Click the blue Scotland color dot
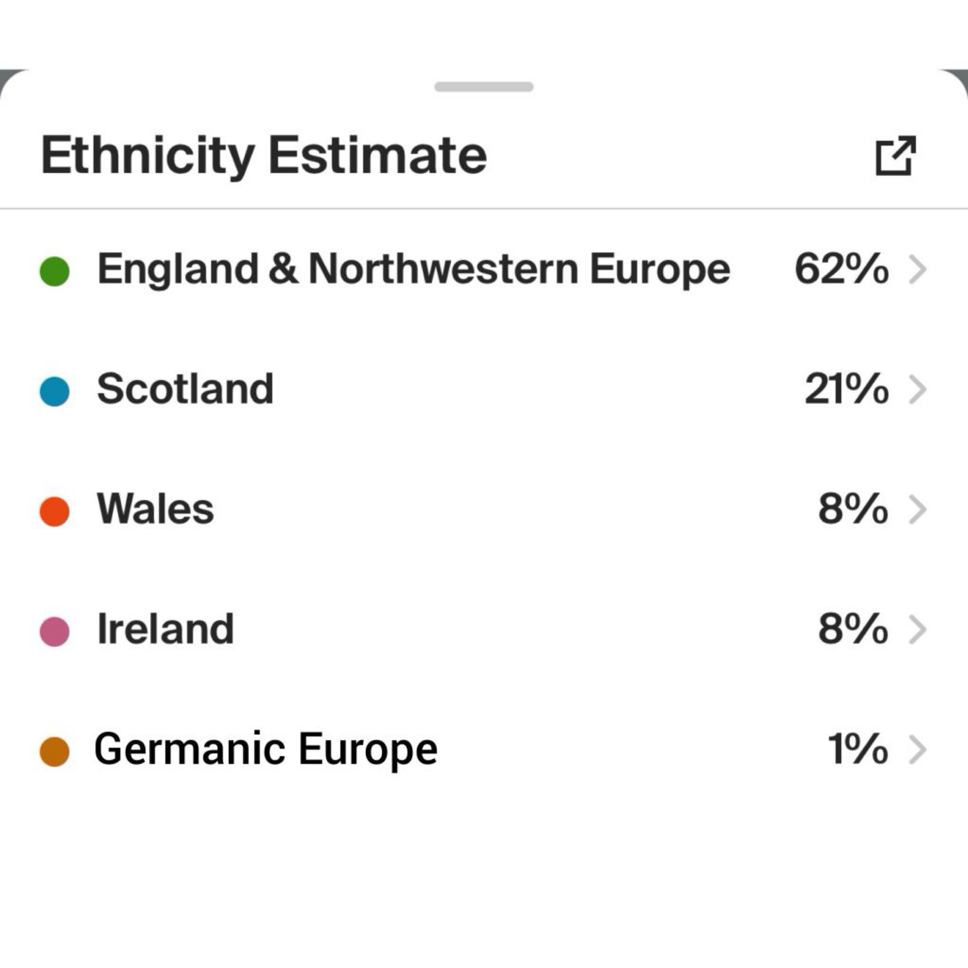Viewport: 968px width, 968px height. click(x=54, y=391)
